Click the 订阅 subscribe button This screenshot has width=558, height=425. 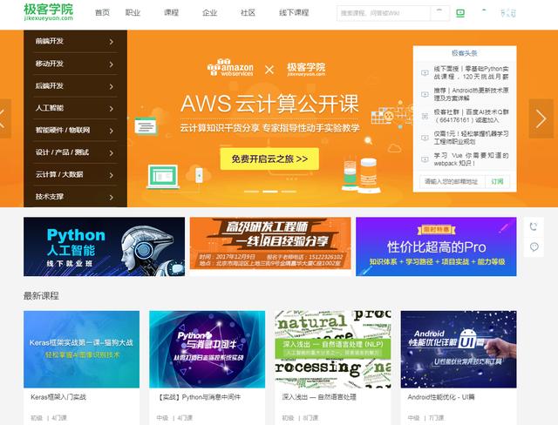click(497, 182)
